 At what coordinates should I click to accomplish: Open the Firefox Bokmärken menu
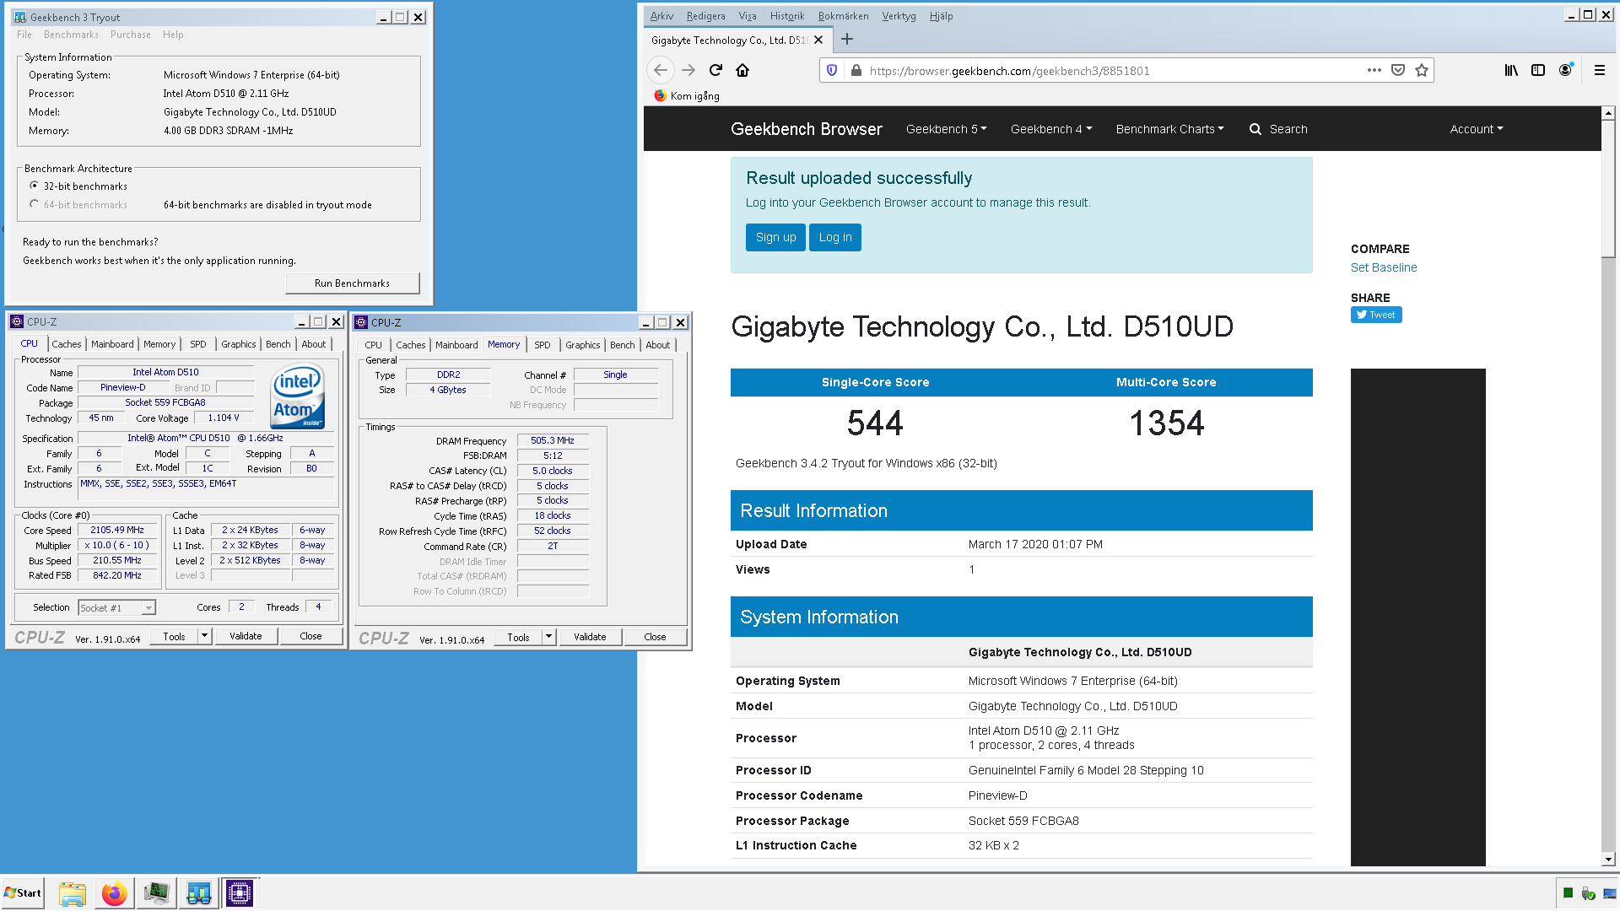click(843, 16)
